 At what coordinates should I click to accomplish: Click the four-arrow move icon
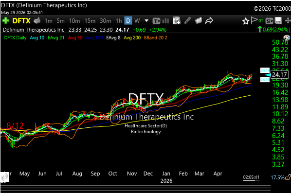pyautogui.click(x=288, y=20)
